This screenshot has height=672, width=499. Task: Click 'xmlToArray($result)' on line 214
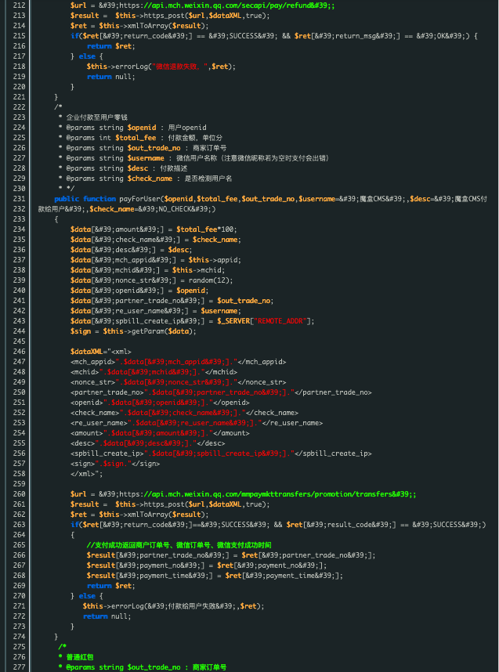165,26
